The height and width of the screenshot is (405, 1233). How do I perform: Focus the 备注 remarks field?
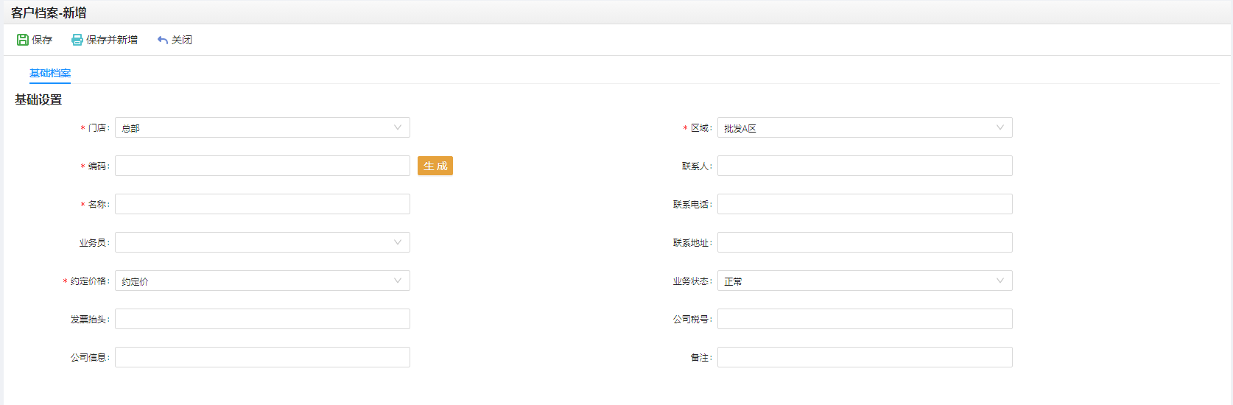pyautogui.click(x=865, y=357)
